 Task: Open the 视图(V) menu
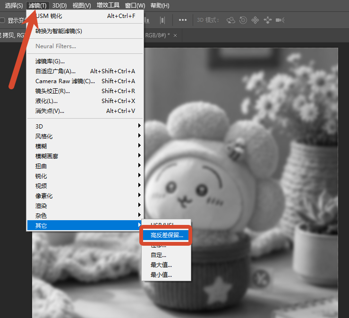coord(82,5)
